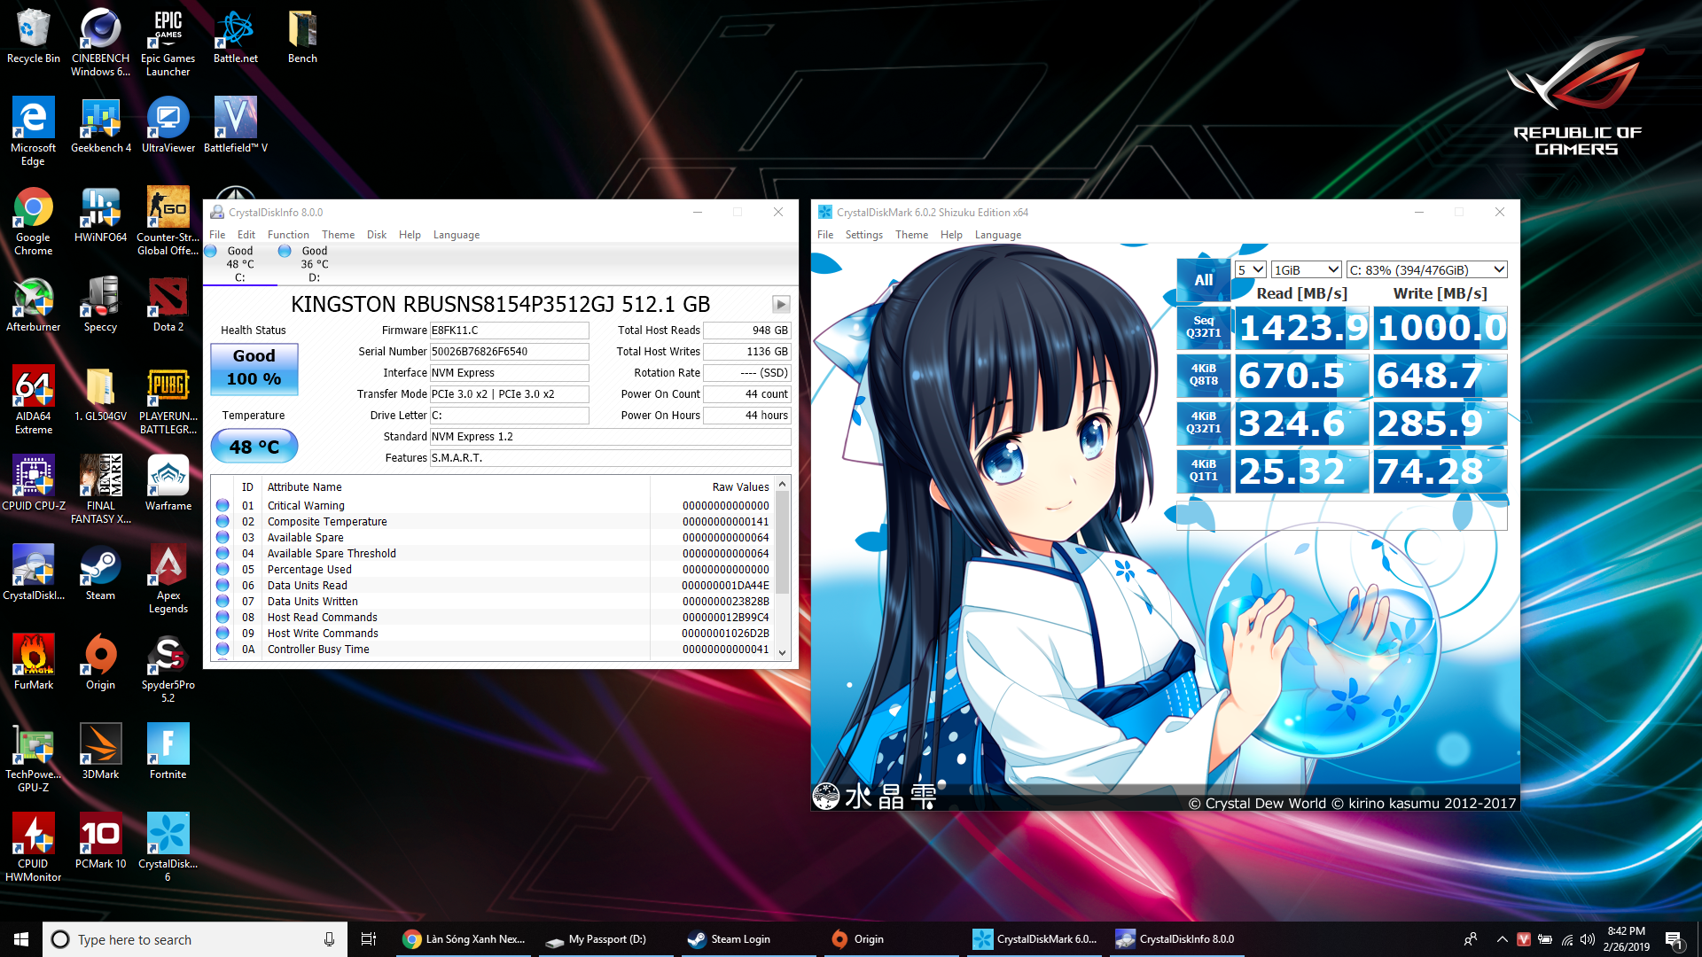Open Spyder5Pro 5.2 desktop icon

tap(168, 668)
